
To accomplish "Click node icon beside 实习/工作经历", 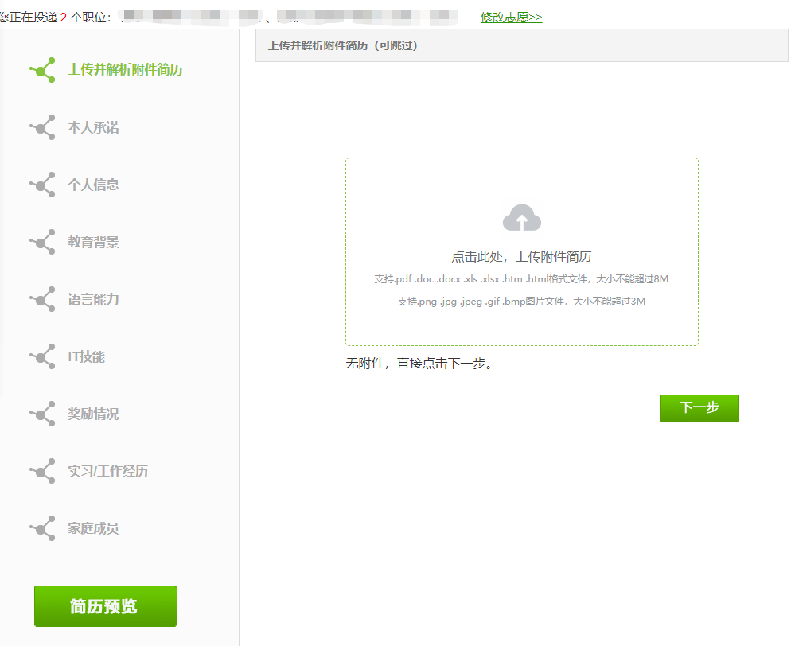I will tap(43, 471).
